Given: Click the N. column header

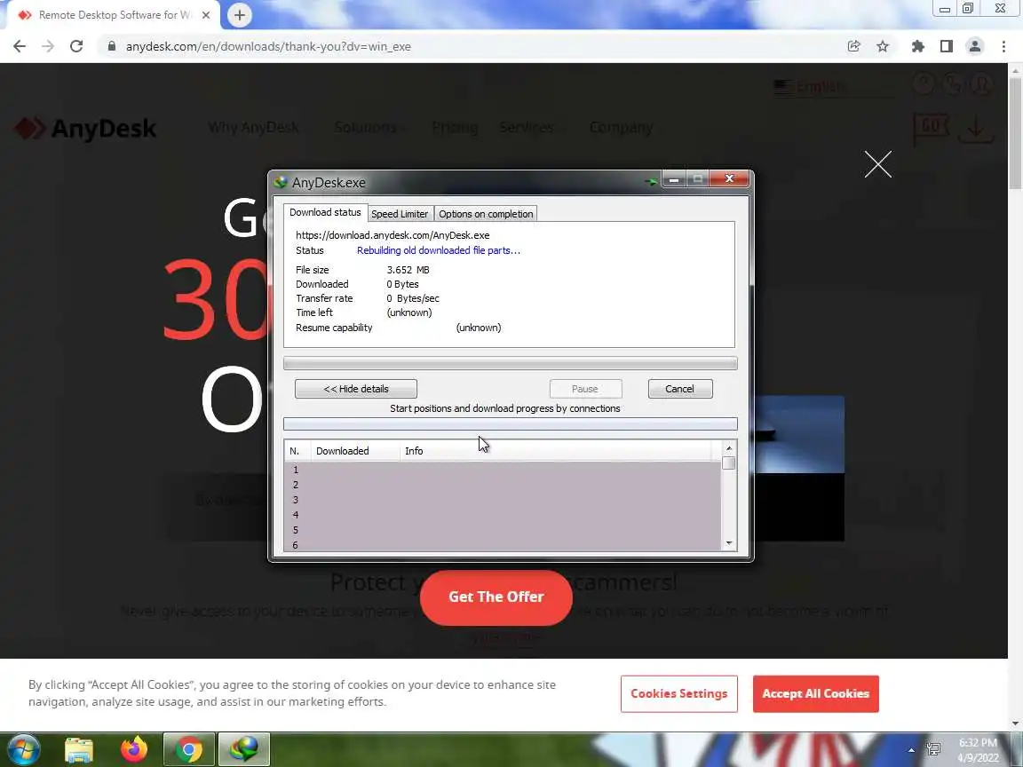Looking at the screenshot, I should click(x=297, y=451).
